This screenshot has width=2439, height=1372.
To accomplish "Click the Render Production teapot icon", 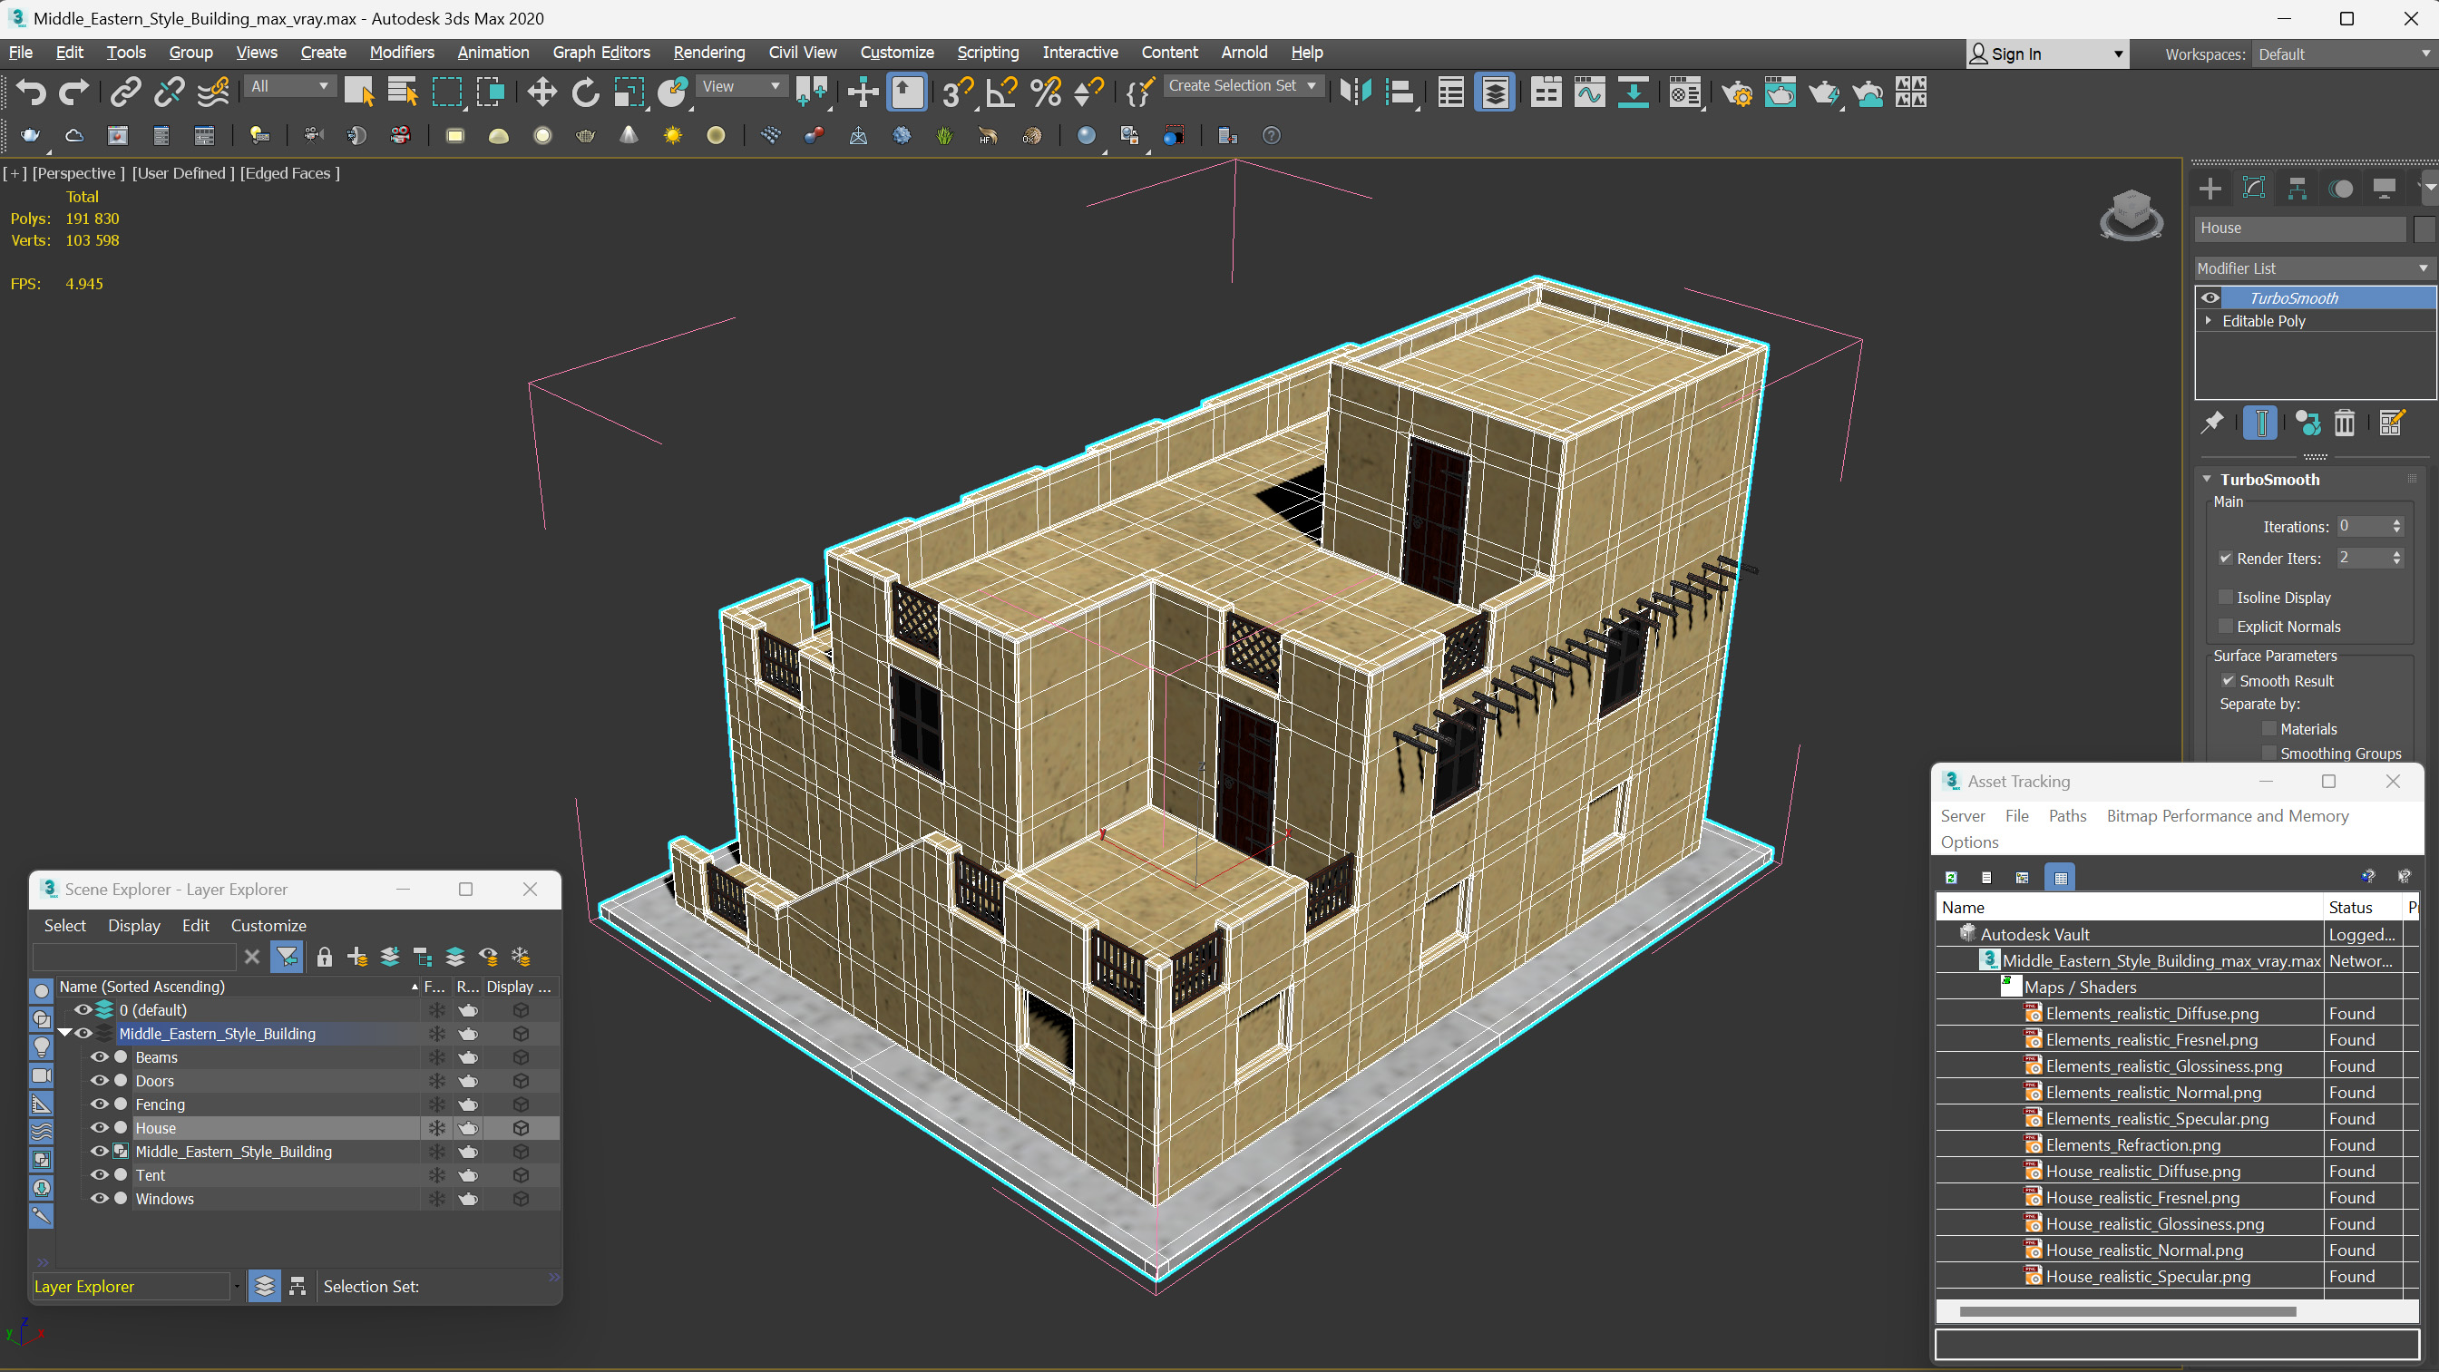I will (1823, 92).
